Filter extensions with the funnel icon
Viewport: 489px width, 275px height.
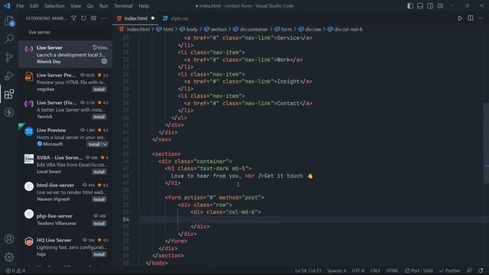tap(73, 18)
